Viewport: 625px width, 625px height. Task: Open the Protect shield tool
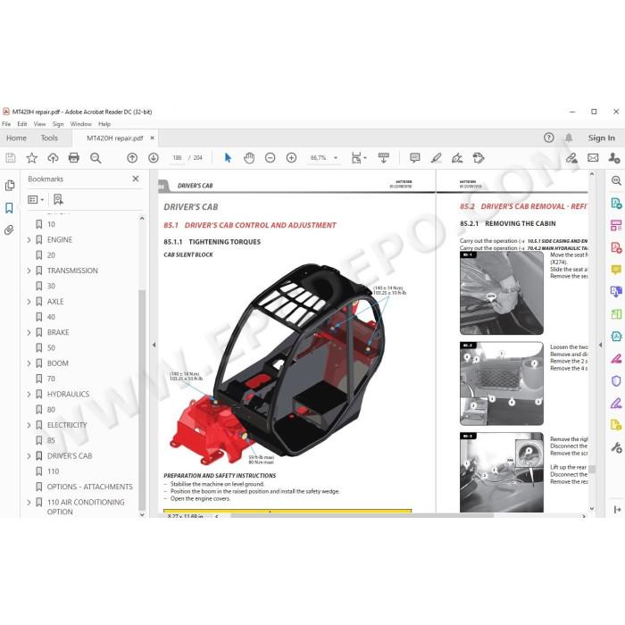click(x=616, y=381)
